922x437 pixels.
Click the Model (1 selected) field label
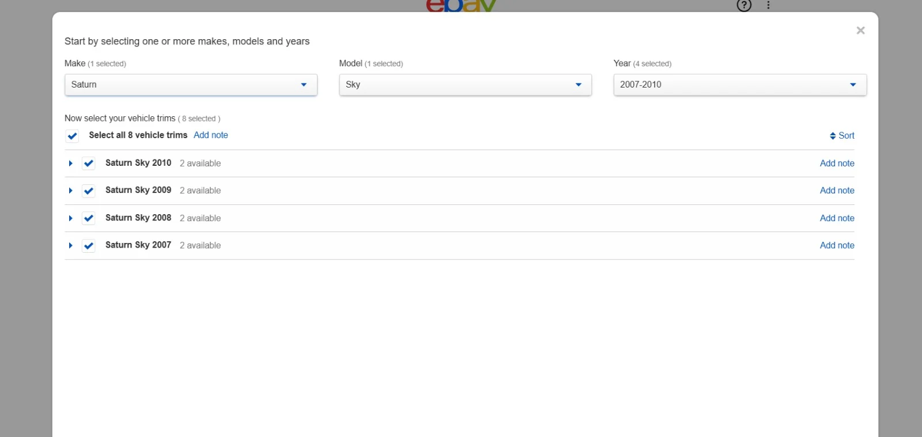coord(371,63)
